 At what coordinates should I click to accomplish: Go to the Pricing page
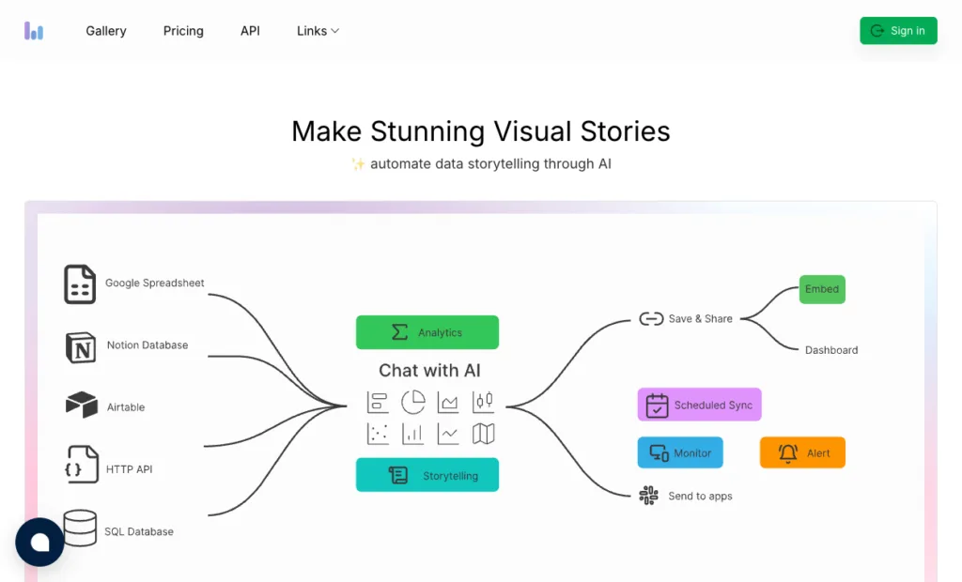pyautogui.click(x=183, y=31)
